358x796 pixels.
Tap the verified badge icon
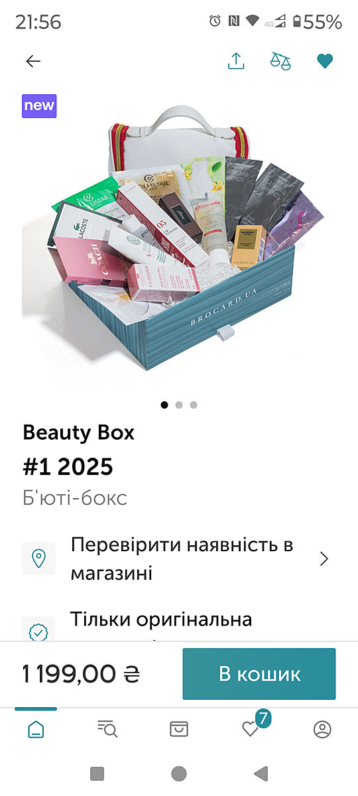coord(38,630)
